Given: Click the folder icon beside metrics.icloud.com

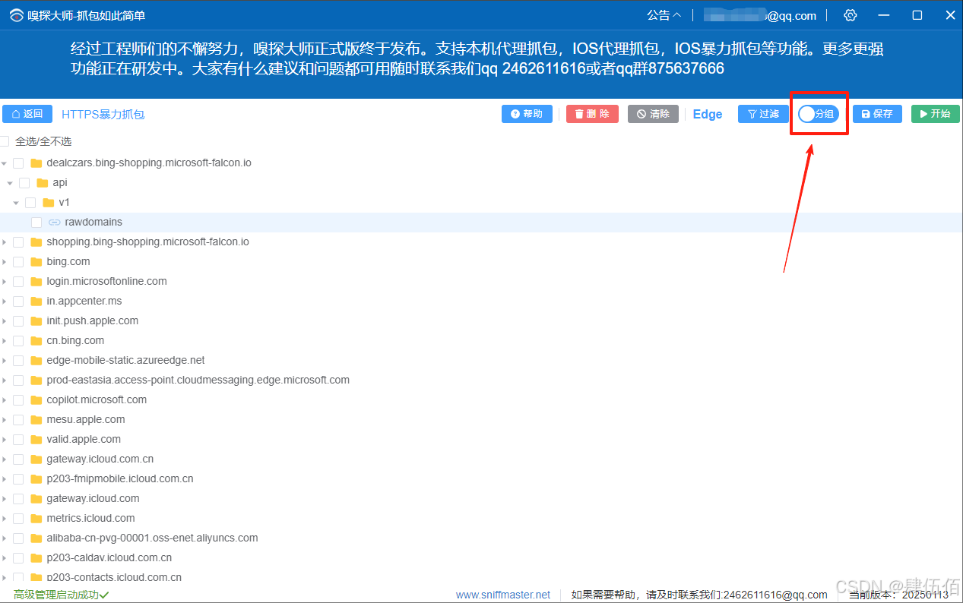Looking at the screenshot, I should (36, 518).
